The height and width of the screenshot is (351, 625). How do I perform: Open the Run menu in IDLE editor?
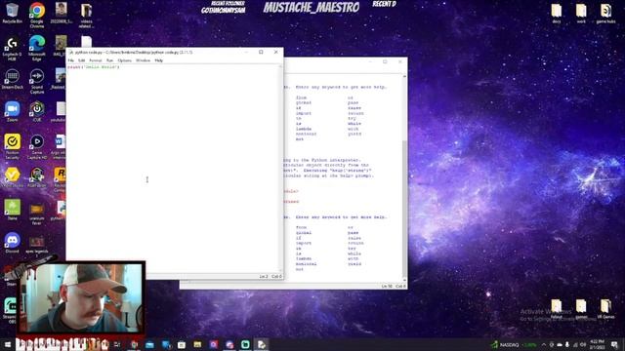(109, 60)
